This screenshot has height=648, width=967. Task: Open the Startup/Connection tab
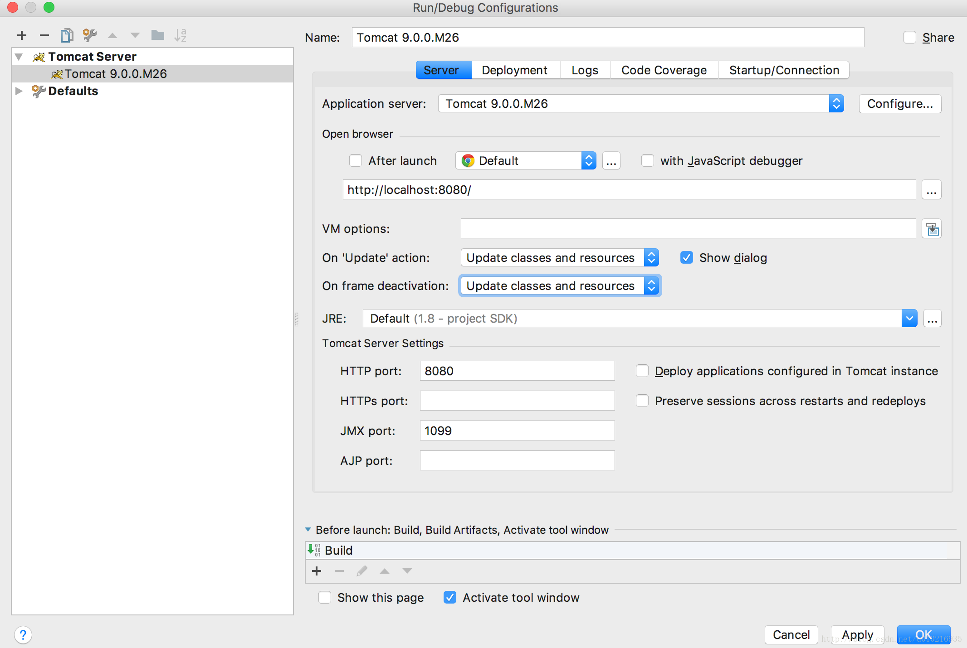coord(784,70)
